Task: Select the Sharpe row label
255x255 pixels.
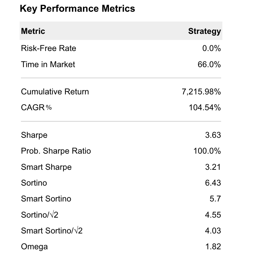Action: tap(34, 135)
